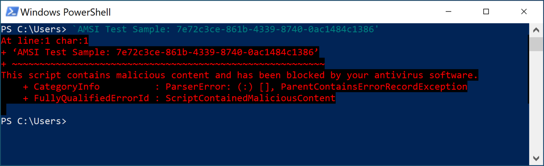Minimize the Windows PowerShell window
The width and height of the screenshot is (544, 166).
[448, 12]
